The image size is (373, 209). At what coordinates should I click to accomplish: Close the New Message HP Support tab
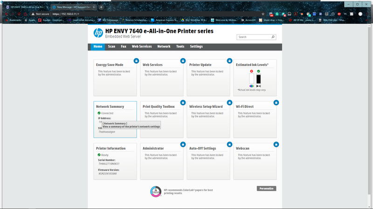(94, 7)
